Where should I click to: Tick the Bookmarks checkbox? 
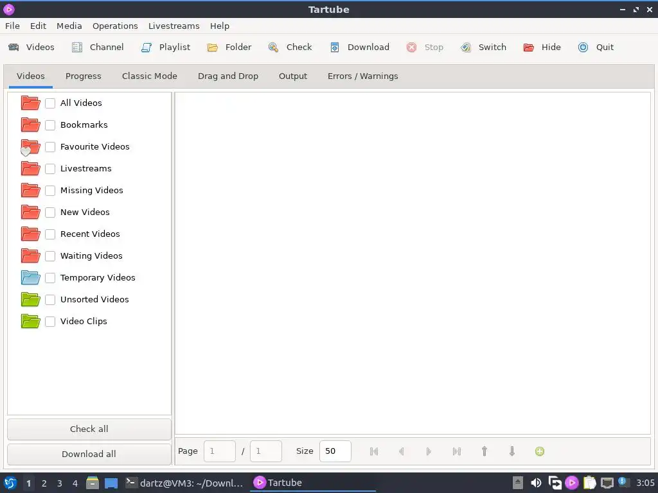[50, 125]
